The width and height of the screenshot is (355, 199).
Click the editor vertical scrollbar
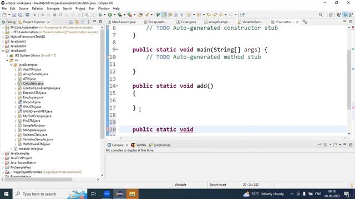click(349, 79)
